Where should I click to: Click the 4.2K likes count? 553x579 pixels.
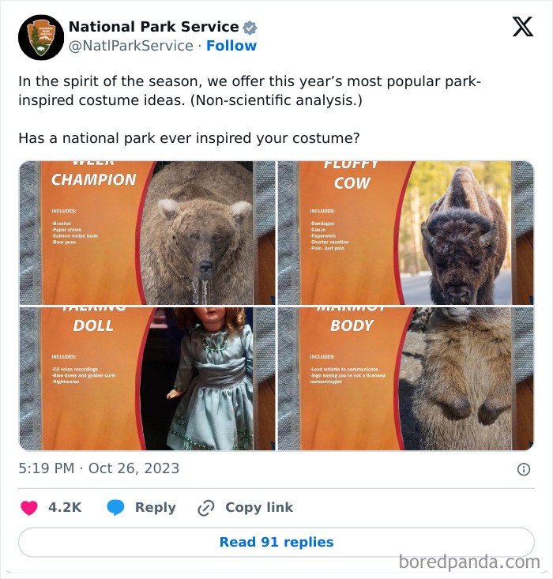pos(65,507)
